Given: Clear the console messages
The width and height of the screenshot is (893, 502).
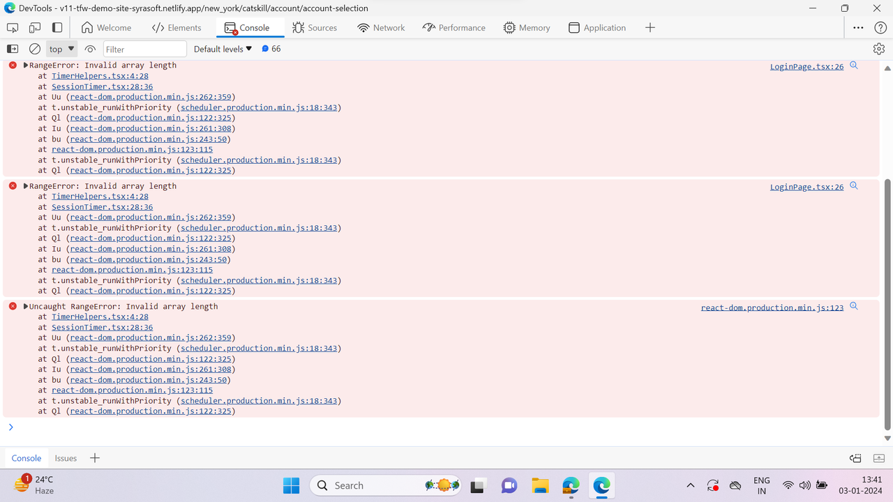Looking at the screenshot, I should [x=35, y=49].
